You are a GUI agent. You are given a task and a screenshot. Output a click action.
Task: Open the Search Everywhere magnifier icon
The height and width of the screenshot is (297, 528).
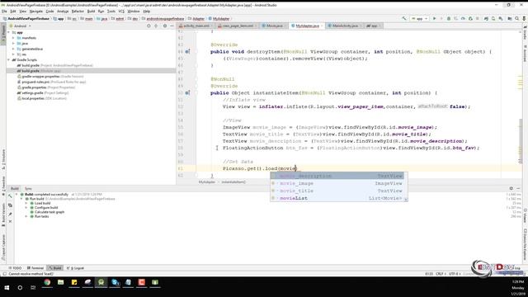517,18
